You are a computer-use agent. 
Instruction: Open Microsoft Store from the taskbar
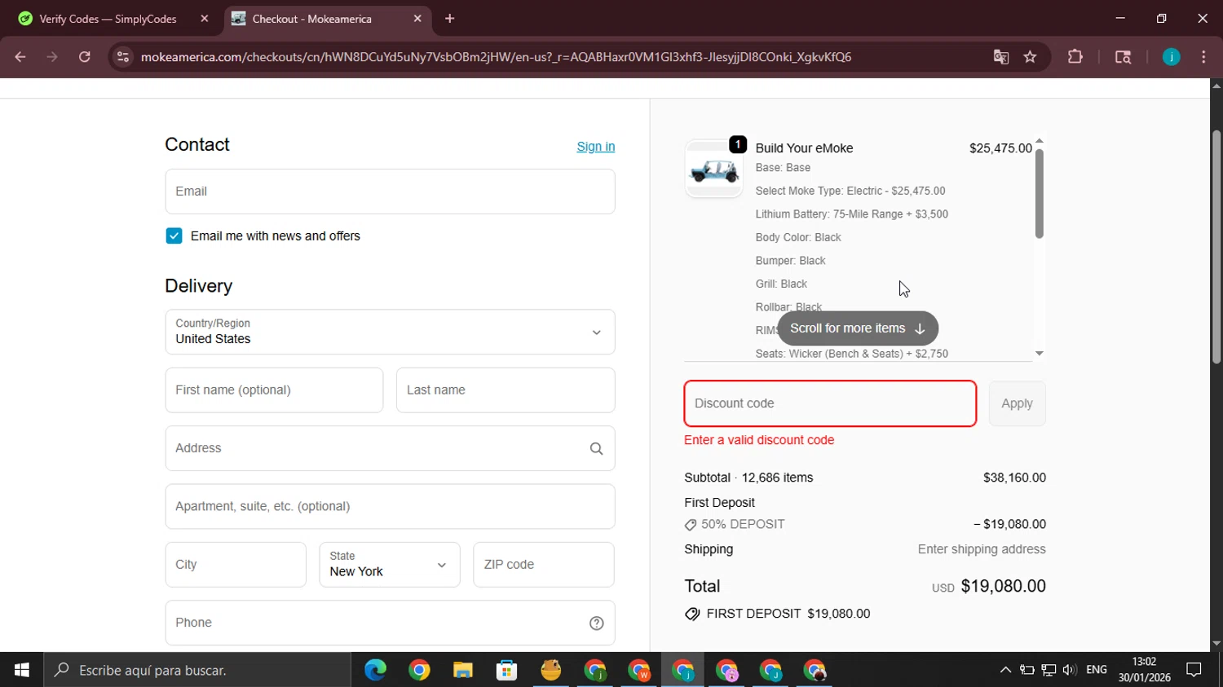[507, 670]
